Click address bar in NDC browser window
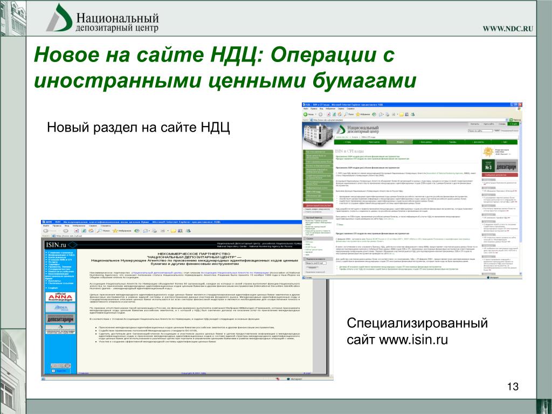 (409, 120)
